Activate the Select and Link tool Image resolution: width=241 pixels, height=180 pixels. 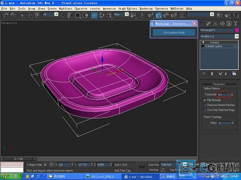coord(22,15)
